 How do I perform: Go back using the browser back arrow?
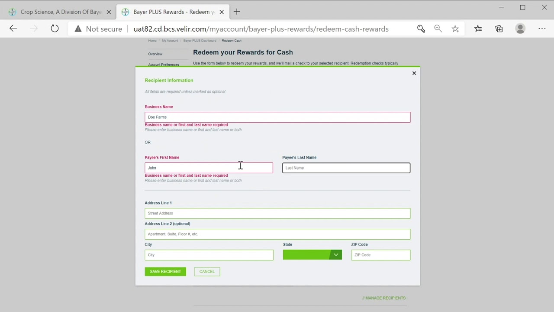coord(13,29)
